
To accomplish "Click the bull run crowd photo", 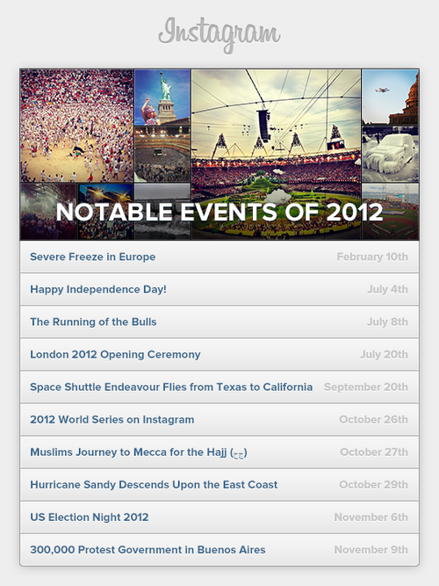I will point(77,126).
